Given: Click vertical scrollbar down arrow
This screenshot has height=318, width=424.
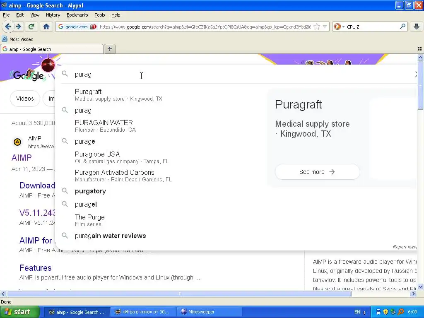Looking at the screenshot, I should (420, 287).
